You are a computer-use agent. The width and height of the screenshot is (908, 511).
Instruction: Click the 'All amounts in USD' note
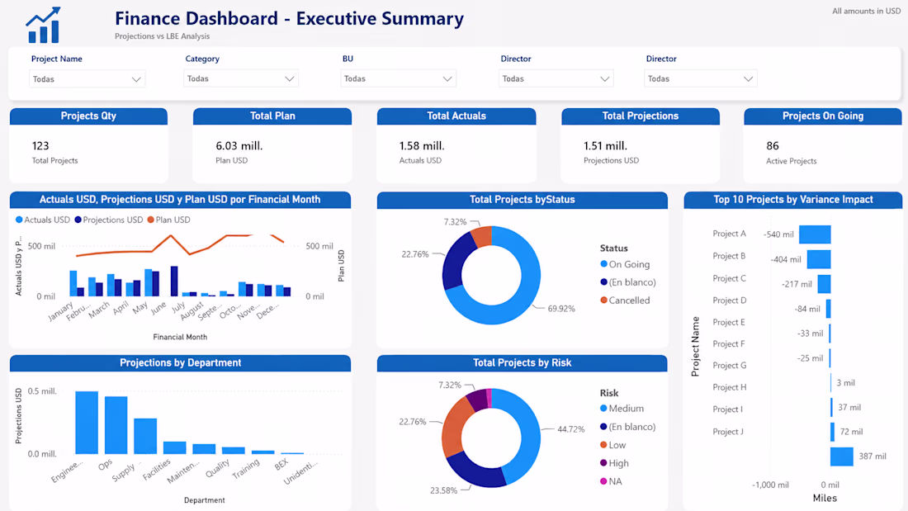pyautogui.click(x=866, y=11)
